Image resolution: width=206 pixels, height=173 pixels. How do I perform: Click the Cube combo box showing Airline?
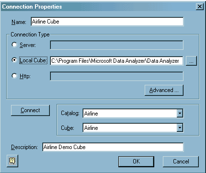click(x=133, y=127)
